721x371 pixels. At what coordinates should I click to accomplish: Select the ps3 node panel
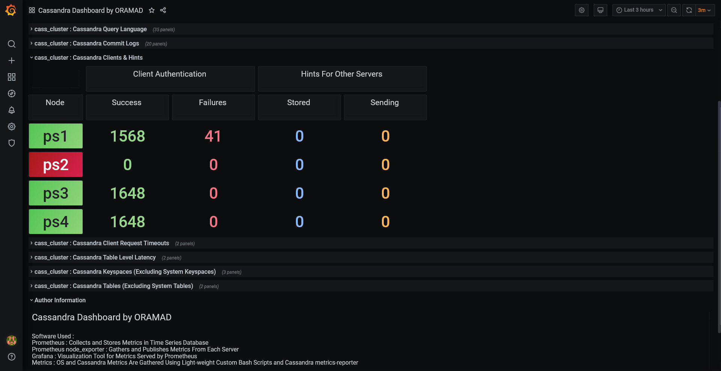coord(56,193)
